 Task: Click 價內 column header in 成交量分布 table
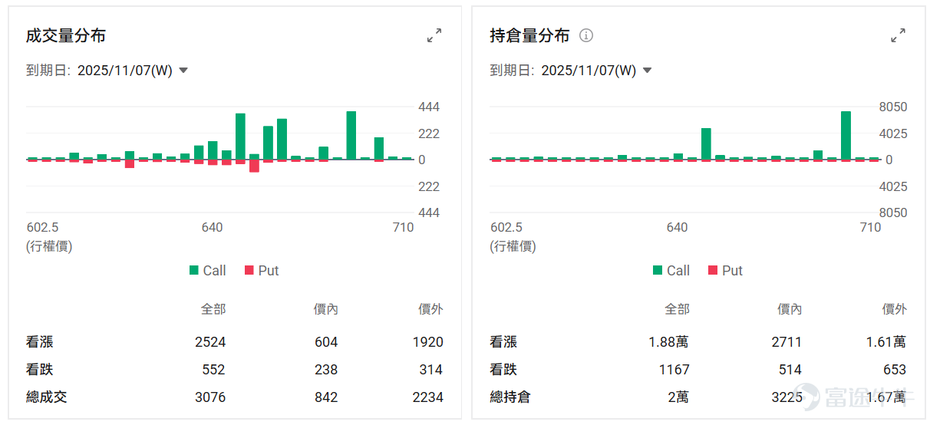click(326, 309)
